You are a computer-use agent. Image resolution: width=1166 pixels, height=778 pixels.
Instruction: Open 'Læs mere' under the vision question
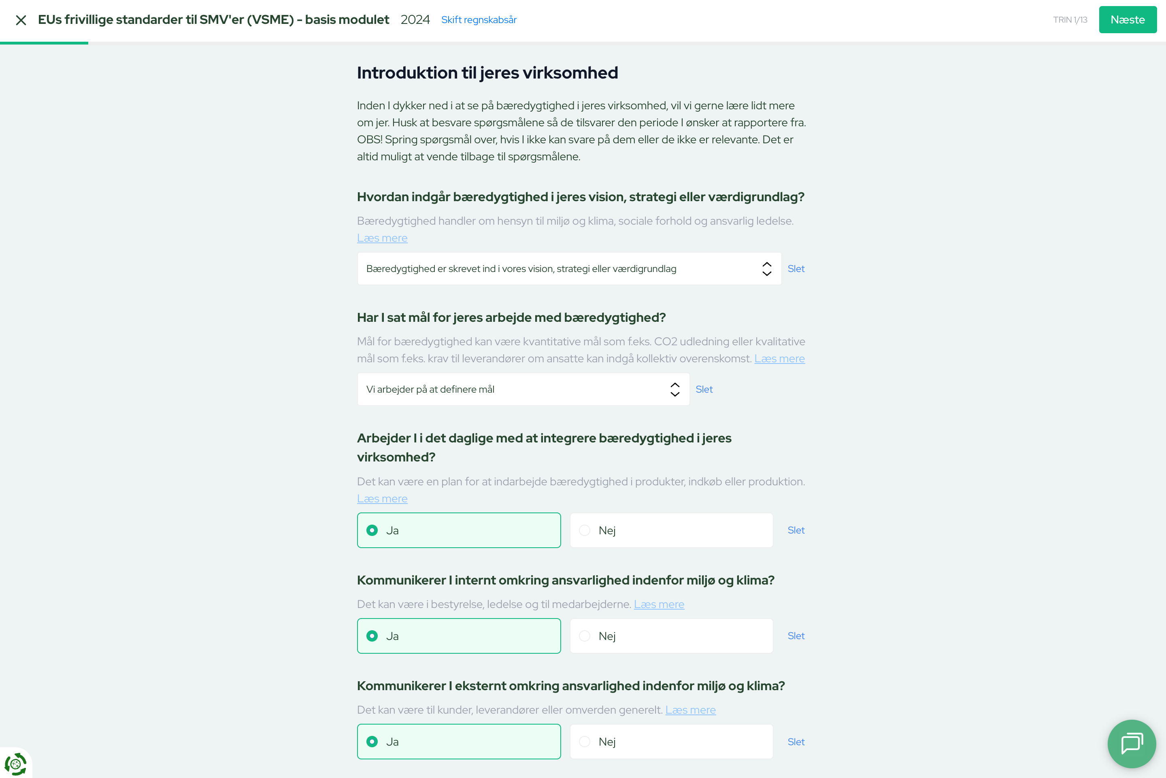[x=382, y=238]
